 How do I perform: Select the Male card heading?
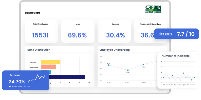(78, 24)
